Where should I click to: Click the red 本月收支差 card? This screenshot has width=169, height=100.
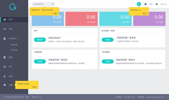[81, 19]
